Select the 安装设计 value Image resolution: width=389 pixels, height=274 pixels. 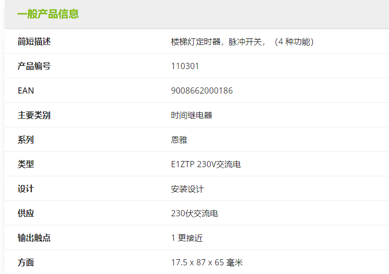tap(188, 189)
